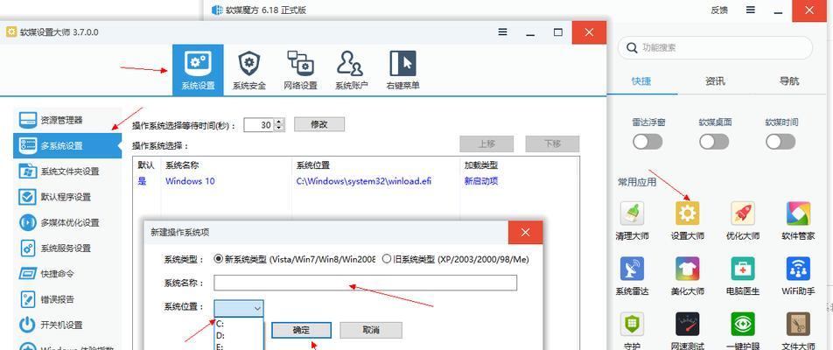Click the 系统名称 column header
Viewport: 833px width, 350px height.
[x=182, y=165]
